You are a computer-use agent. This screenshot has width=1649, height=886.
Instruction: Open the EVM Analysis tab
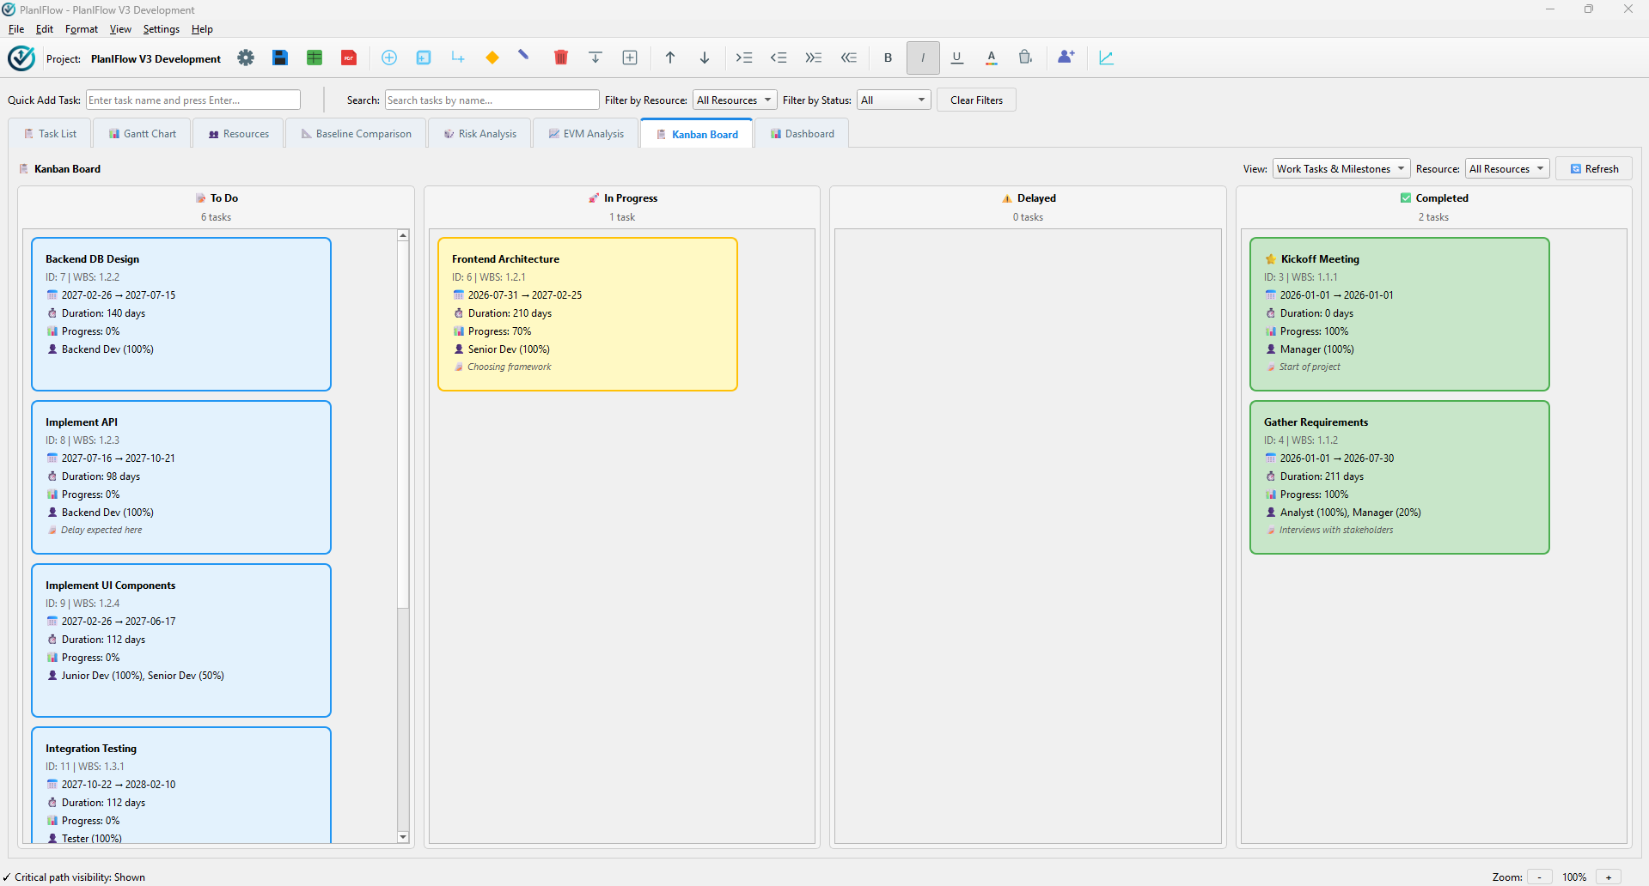coord(586,134)
